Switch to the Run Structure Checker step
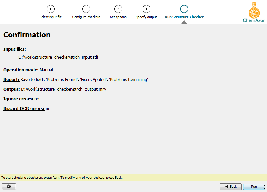 click(184, 17)
